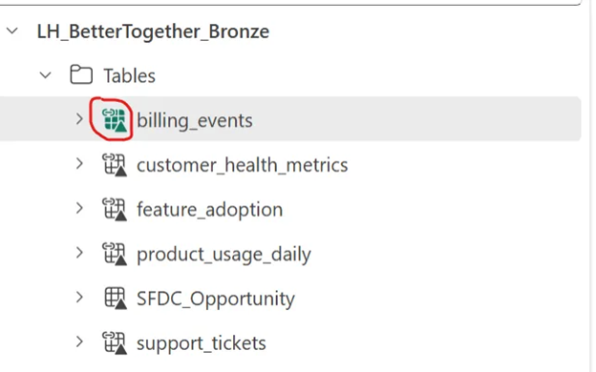Click the support_tickets shortcut table icon
The width and height of the screenshot is (596, 372).
[115, 342]
